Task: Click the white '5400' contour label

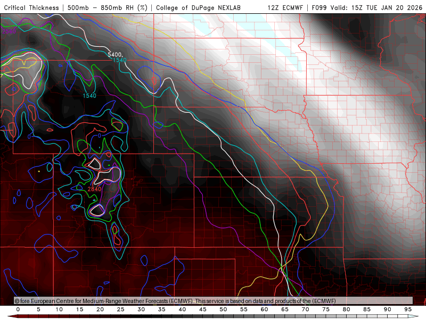Action: pos(114,55)
